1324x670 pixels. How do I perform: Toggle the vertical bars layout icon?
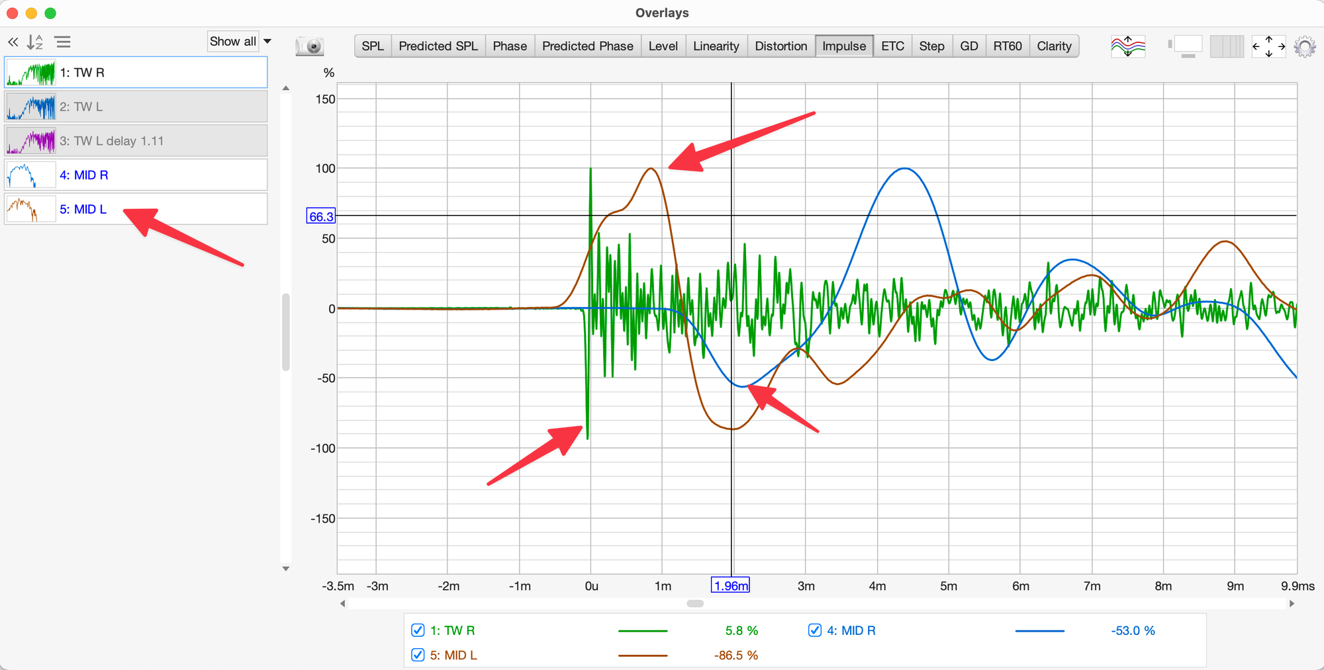point(1226,46)
